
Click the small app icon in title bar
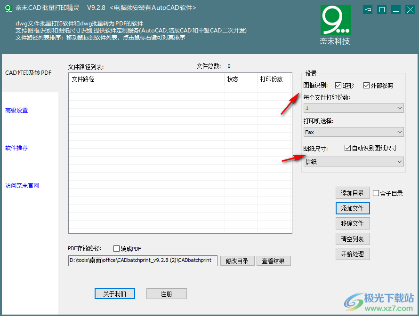tap(8, 8)
